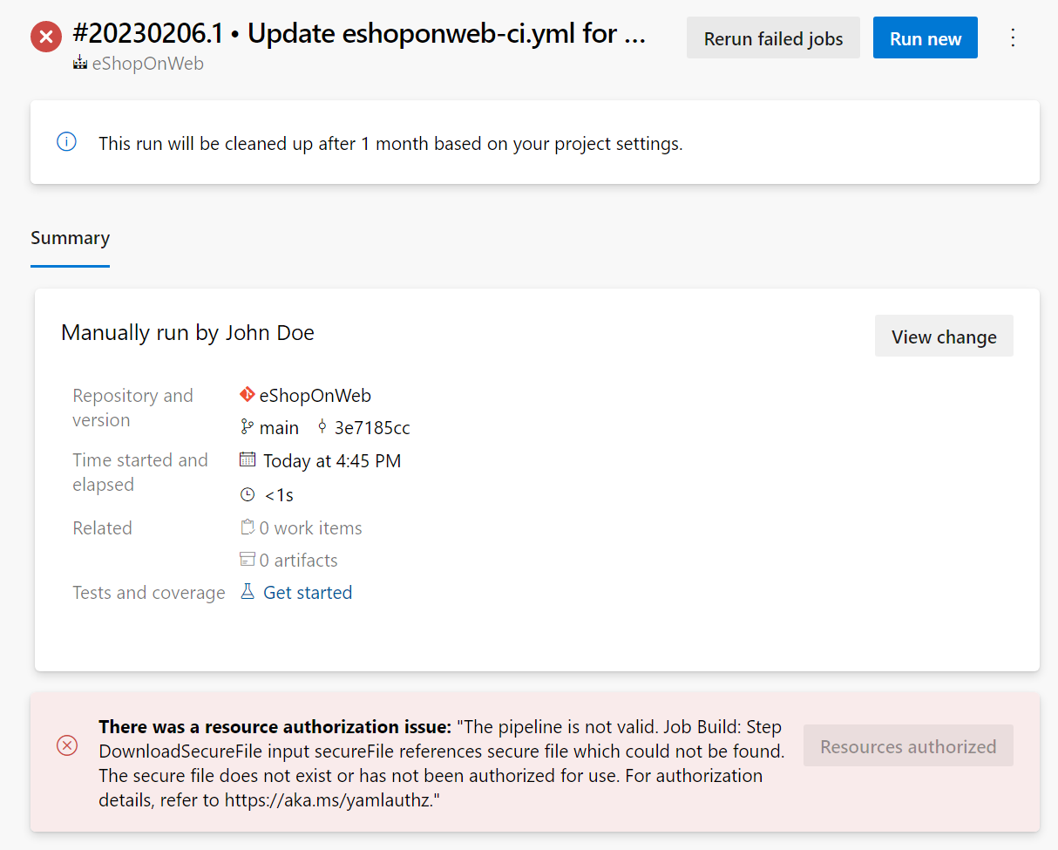This screenshot has height=850, width=1058.
Task: Click the work items icon under Related
Action: pos(247,527)
